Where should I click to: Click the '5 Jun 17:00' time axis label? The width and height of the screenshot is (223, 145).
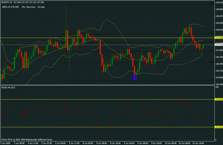74,143
